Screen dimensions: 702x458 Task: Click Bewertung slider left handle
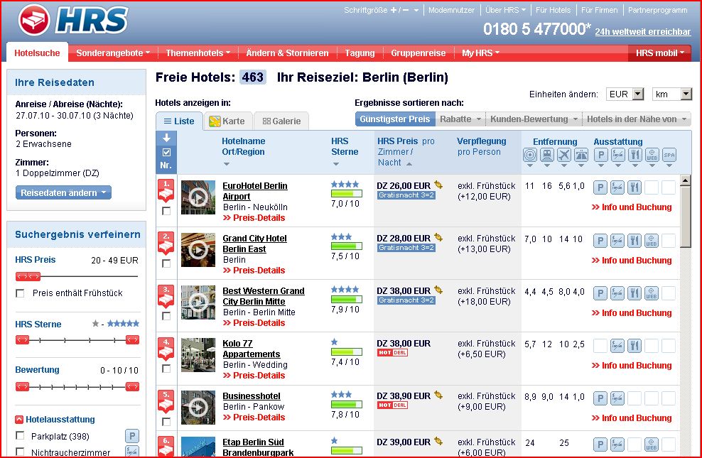click(22, 386)
